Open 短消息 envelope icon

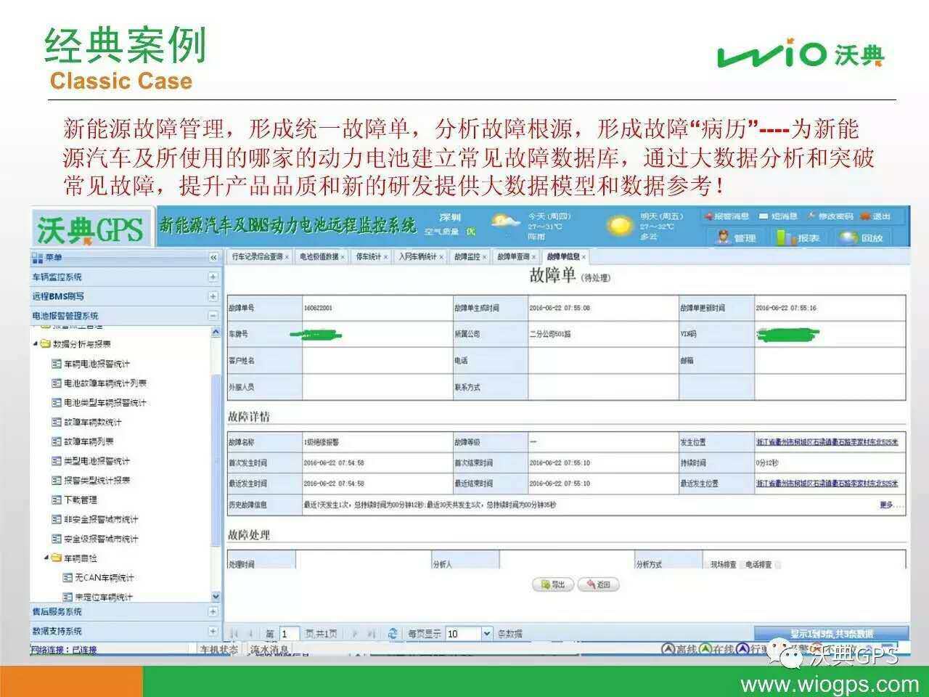click(x=764, y=216)
